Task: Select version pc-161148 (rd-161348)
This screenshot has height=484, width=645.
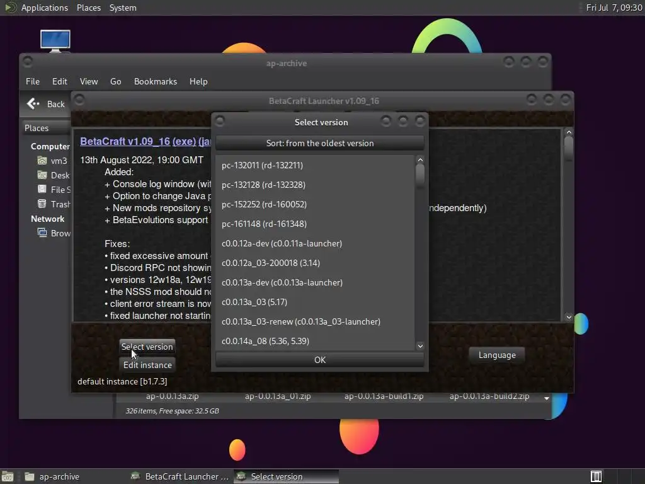Action: click(315, 224)
